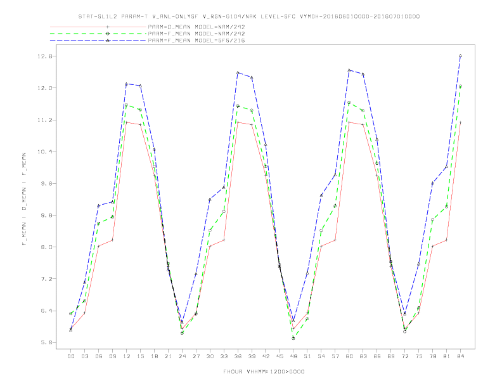Click x-axis forecast hour label 72
Screen dimensions: 502x388
point(404,356)
